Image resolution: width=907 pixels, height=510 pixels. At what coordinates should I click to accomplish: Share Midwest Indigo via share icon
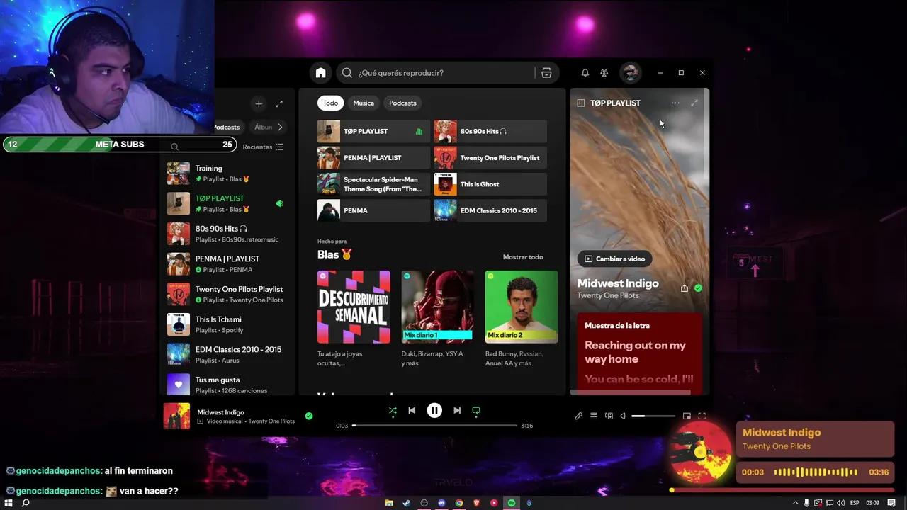coord(685,288)
